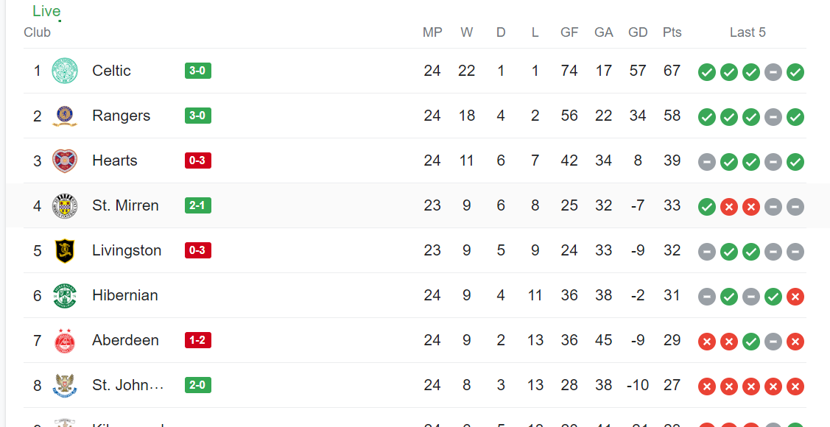Click the Last 5 column header
This screenshot has height=427, width=830.
[x=748, y=32]
